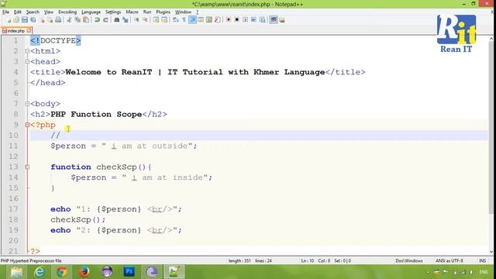Click the Stop Recording macro icon

(236, 20)
